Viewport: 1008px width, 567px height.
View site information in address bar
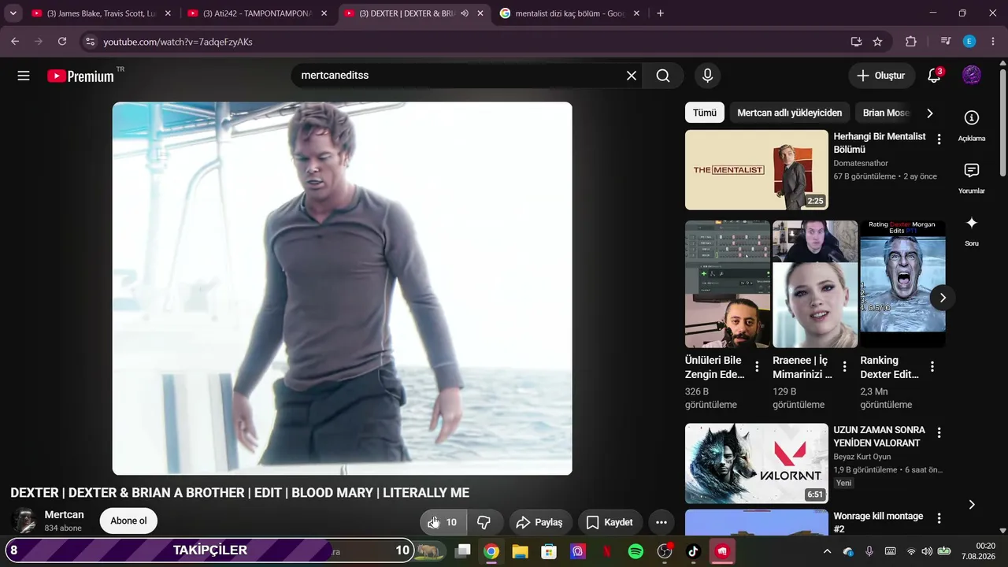[x=90, y=42]
